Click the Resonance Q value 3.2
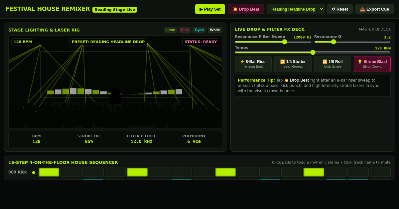399x209 pixels. [387, 37]
